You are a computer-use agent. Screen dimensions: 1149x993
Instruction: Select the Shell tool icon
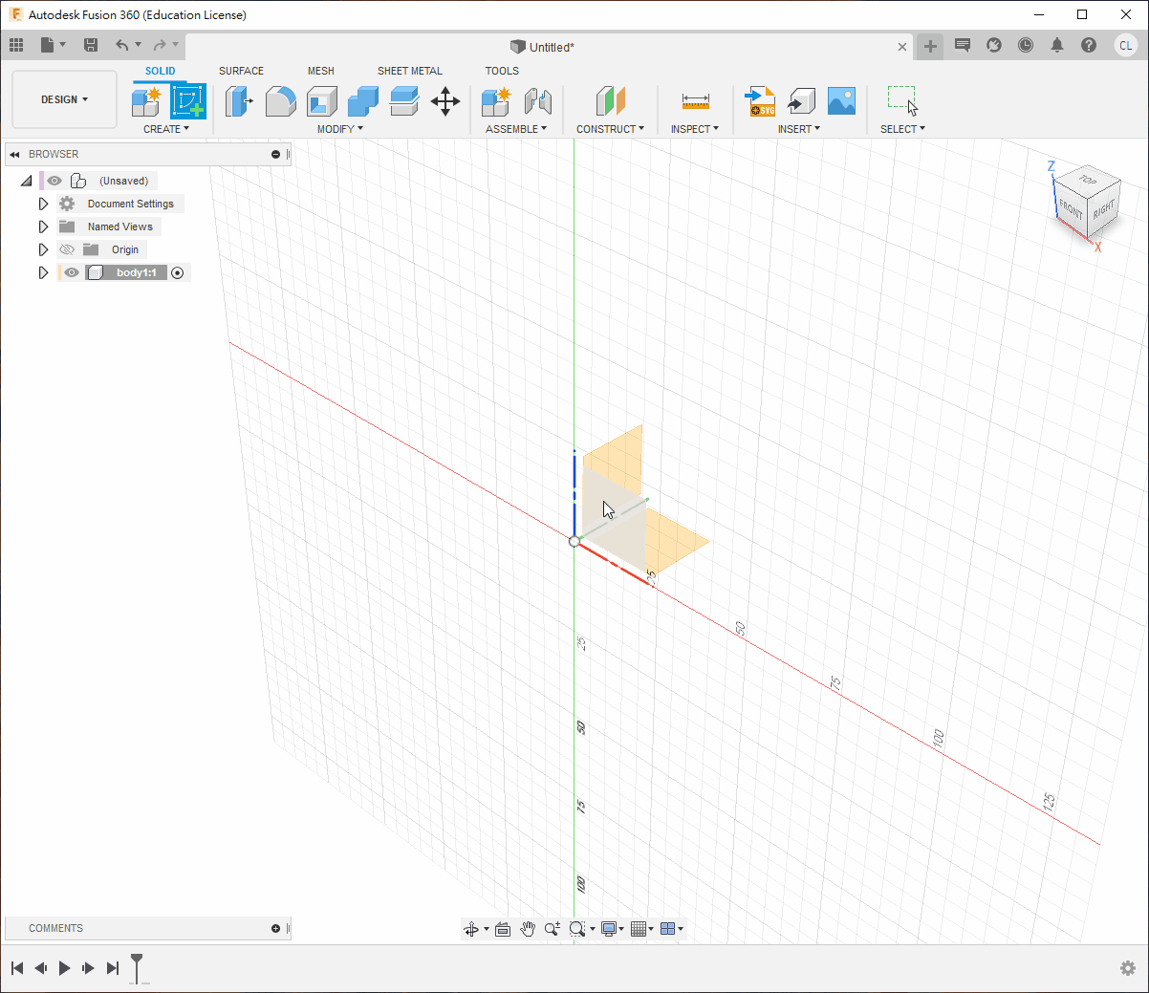point(322,100)
